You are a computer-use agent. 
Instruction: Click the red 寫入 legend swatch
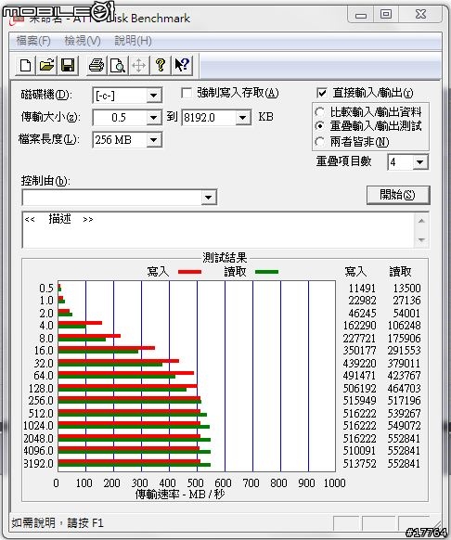tap(189, 272)
